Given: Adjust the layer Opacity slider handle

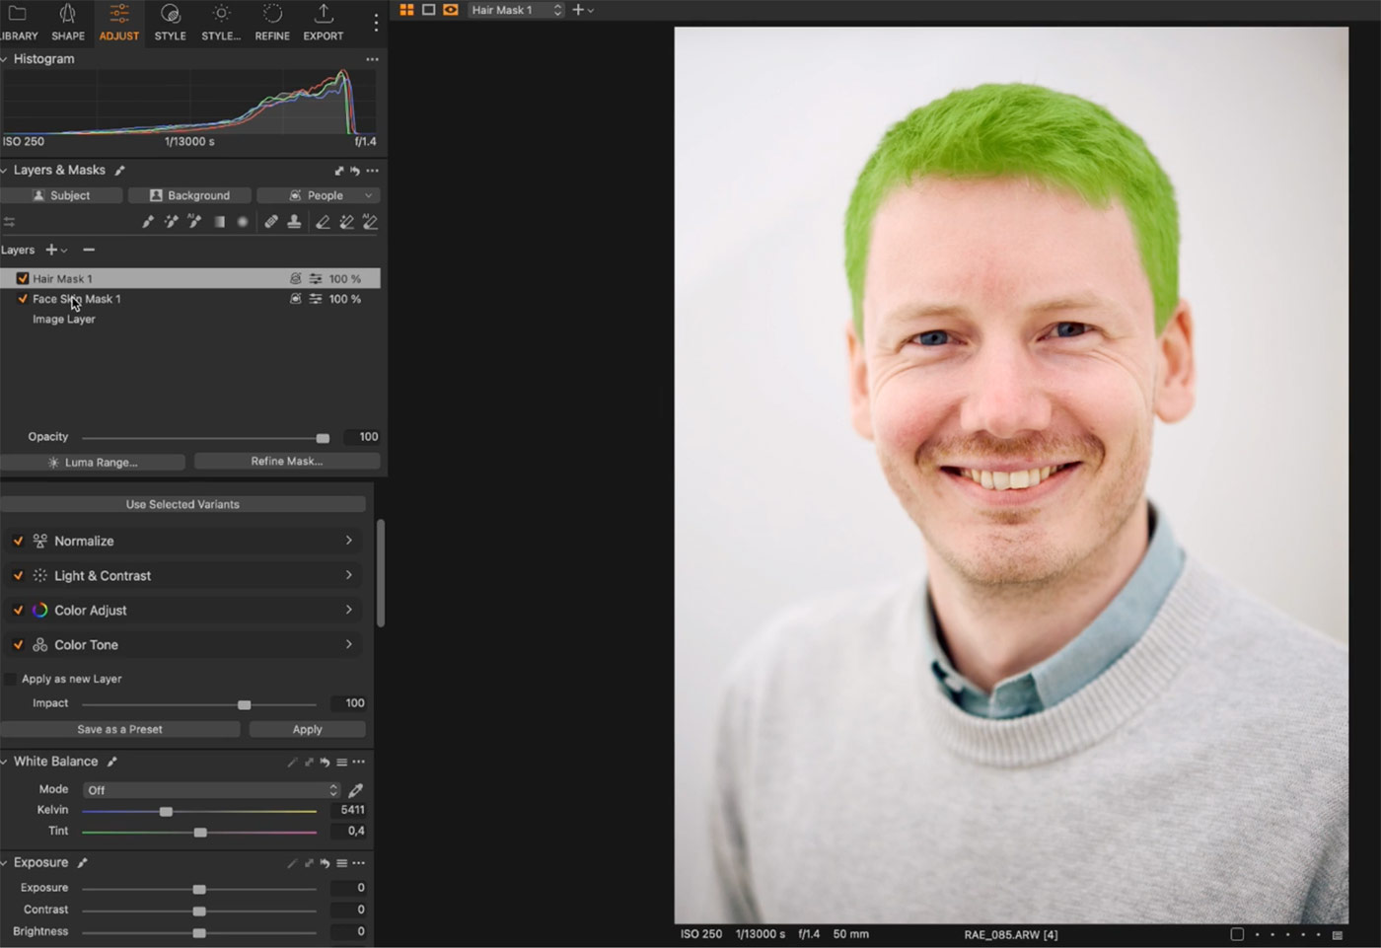Looking at the screenshot, I should 323,438.
